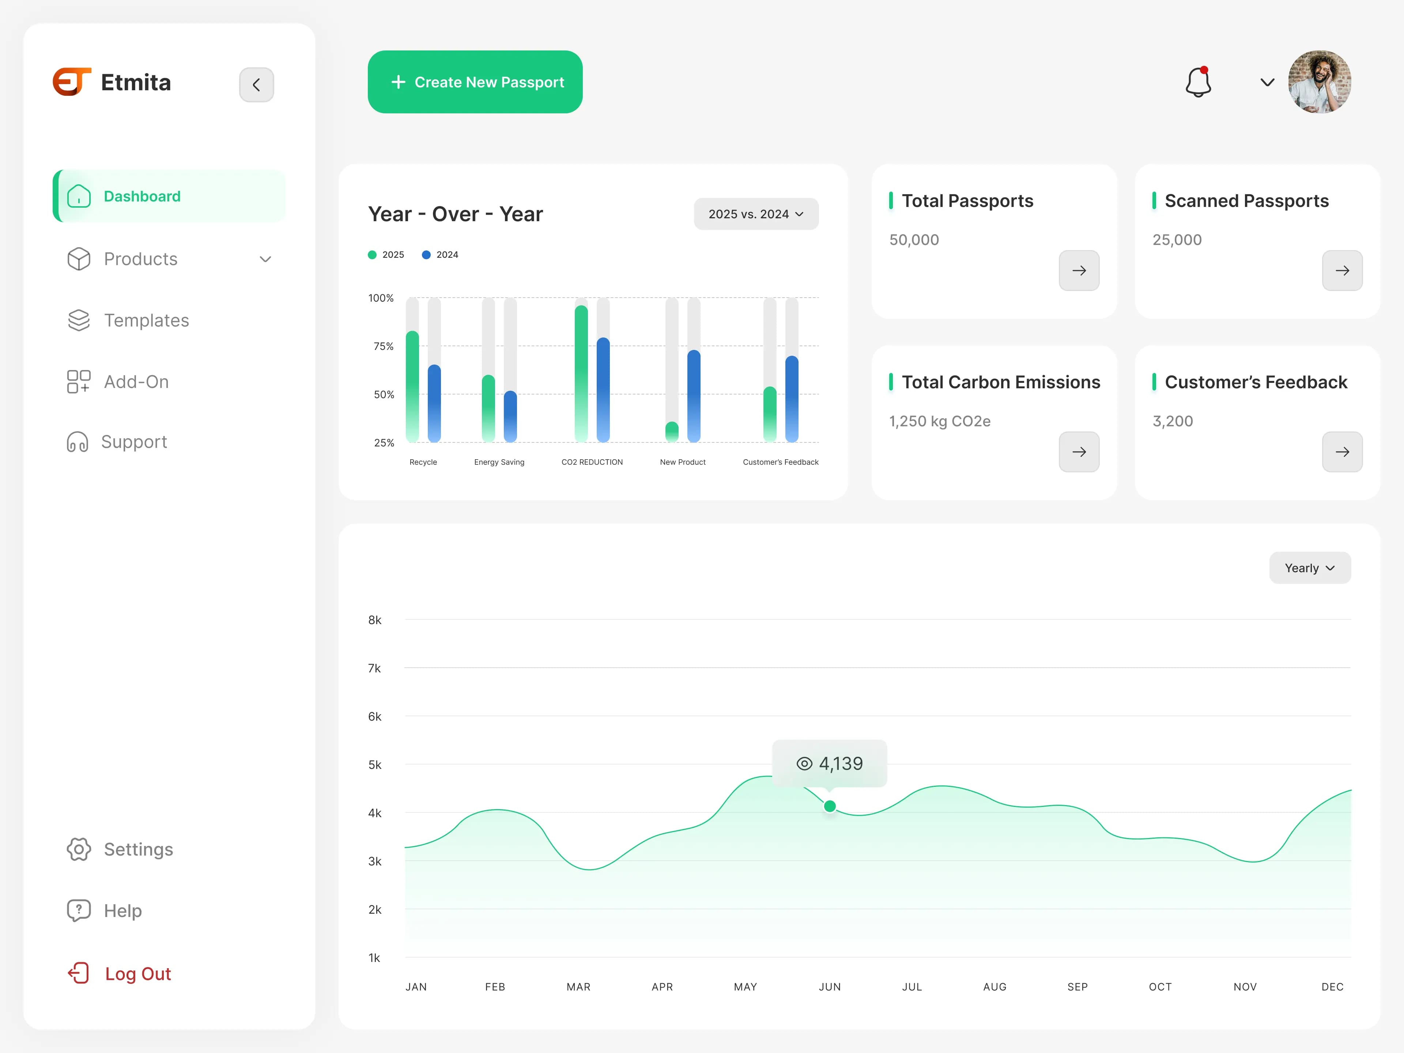The width and height of the screenshot is (1404, 1053).
Task: Open the 2025 vs. 2024 dropdown
Action: click(x=756, y=214)
